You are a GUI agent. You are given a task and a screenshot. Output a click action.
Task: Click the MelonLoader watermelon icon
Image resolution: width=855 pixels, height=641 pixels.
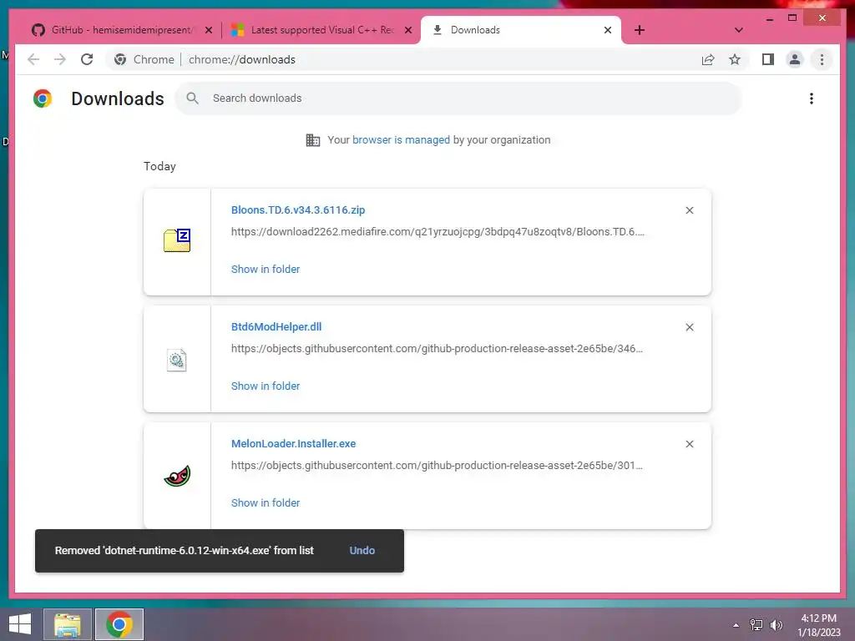pyautogui.click(x=177, y=476)
